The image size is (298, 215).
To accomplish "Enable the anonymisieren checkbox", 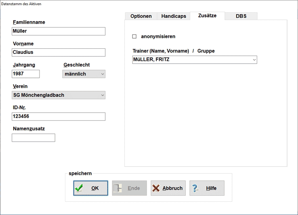I will [134, 37].
